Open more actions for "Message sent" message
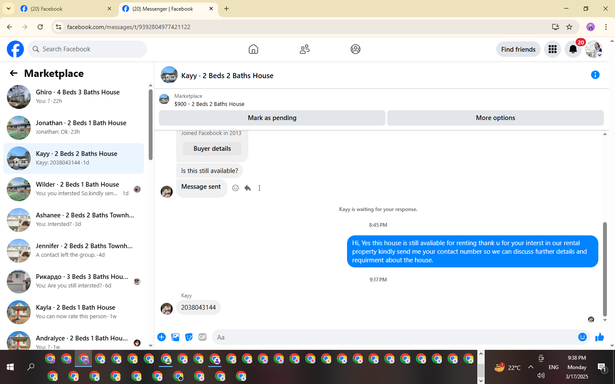Viewport: 615px width, 384px height. [x=259, y=188]
